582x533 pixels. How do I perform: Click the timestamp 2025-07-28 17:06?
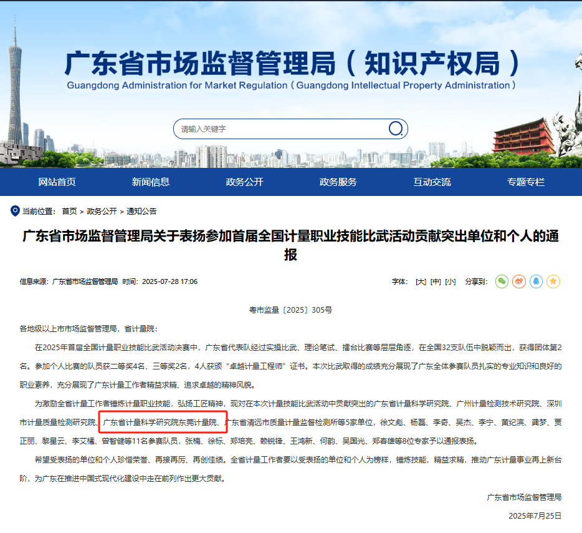(x=169, y=281)
